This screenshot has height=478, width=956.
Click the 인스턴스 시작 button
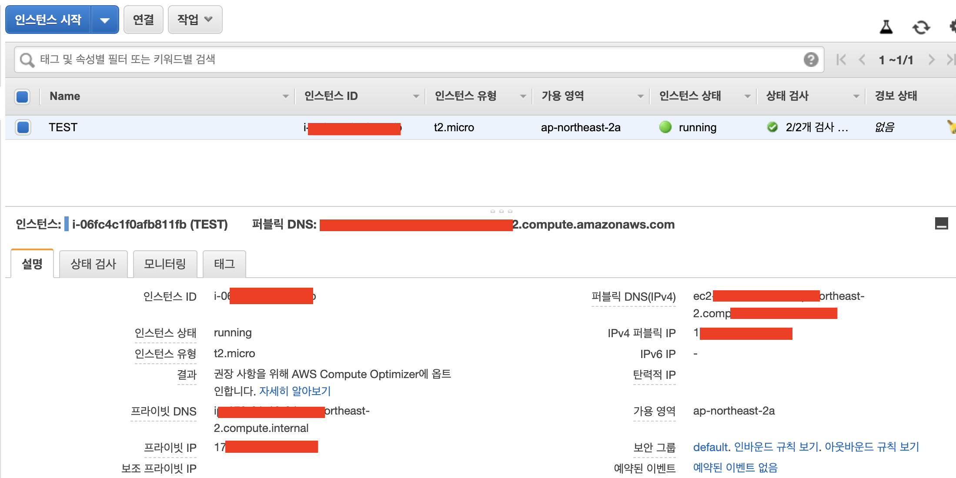point(48,20)
